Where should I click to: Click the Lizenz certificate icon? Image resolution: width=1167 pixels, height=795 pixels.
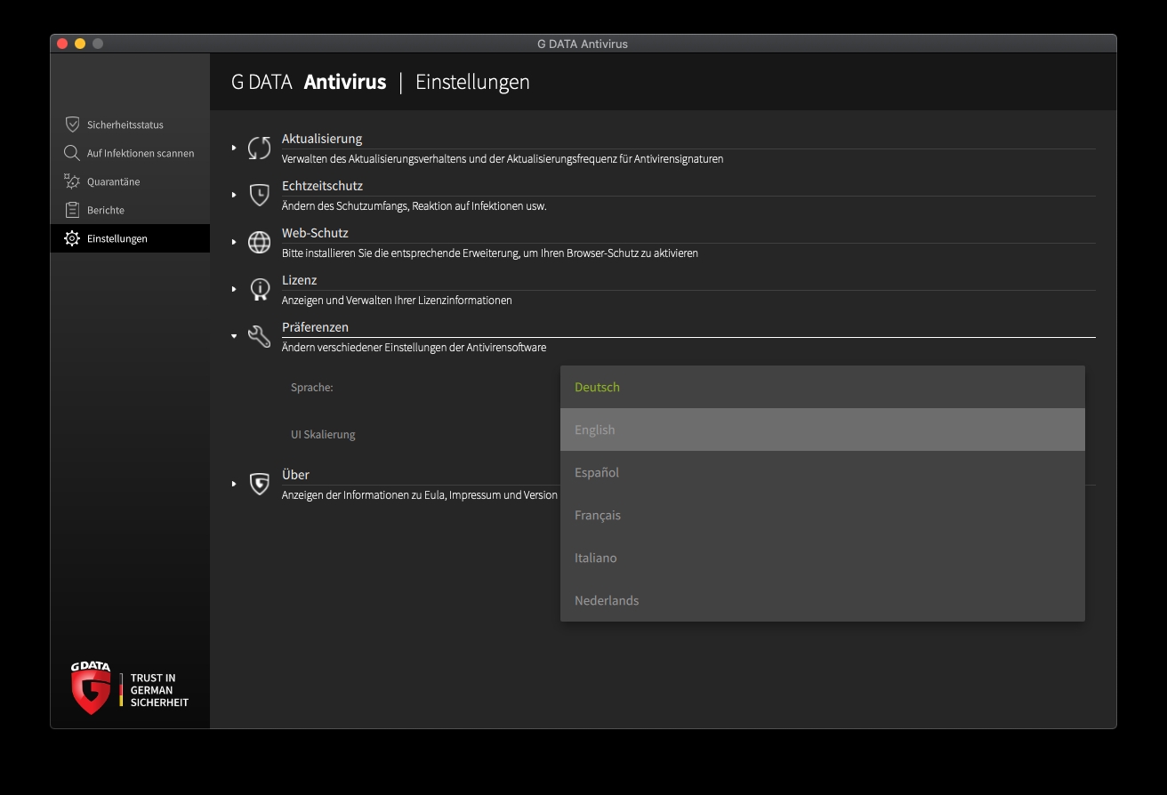(259, 289)
